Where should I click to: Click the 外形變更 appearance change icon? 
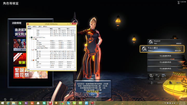(x=151, y=76)
